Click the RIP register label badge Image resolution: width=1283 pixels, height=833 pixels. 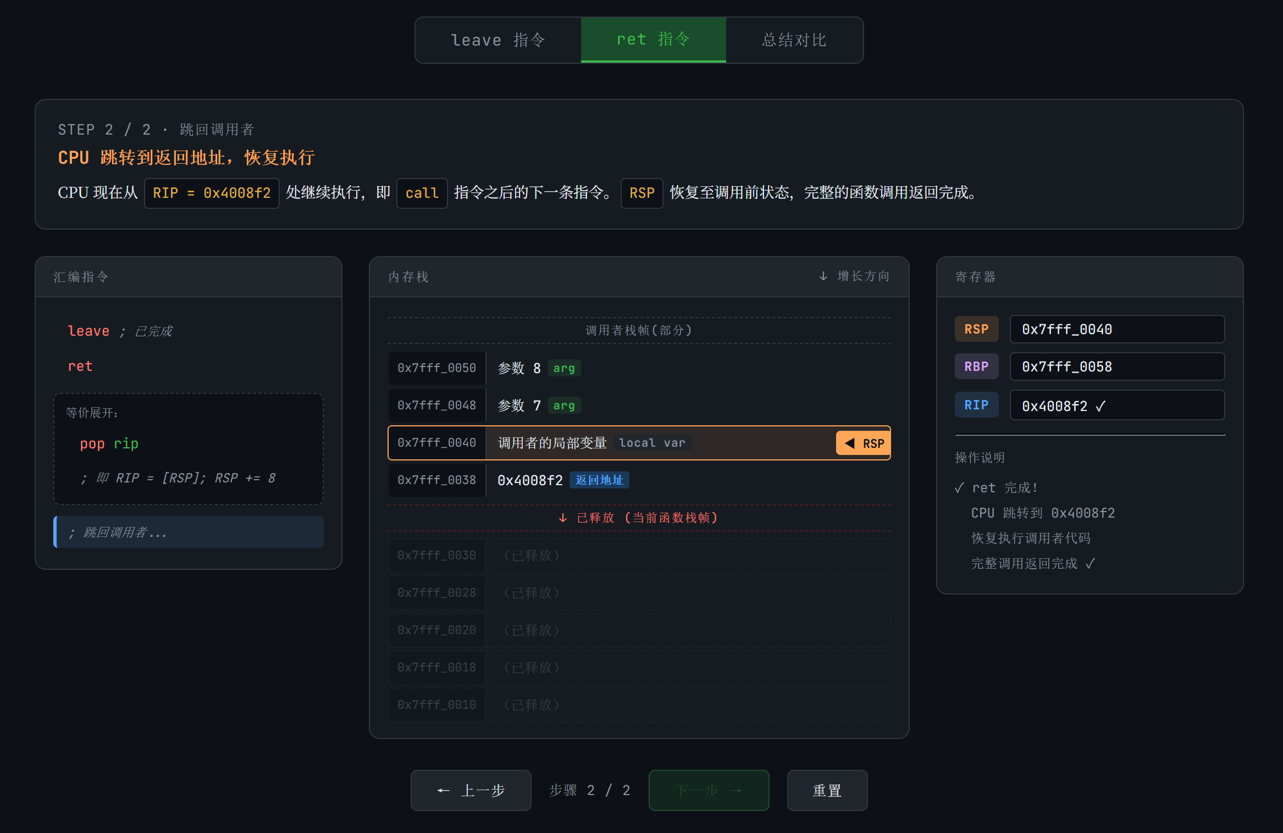[976, 405]
